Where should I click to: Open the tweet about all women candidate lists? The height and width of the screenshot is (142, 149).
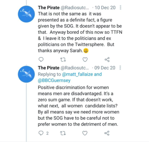point(79,106)
